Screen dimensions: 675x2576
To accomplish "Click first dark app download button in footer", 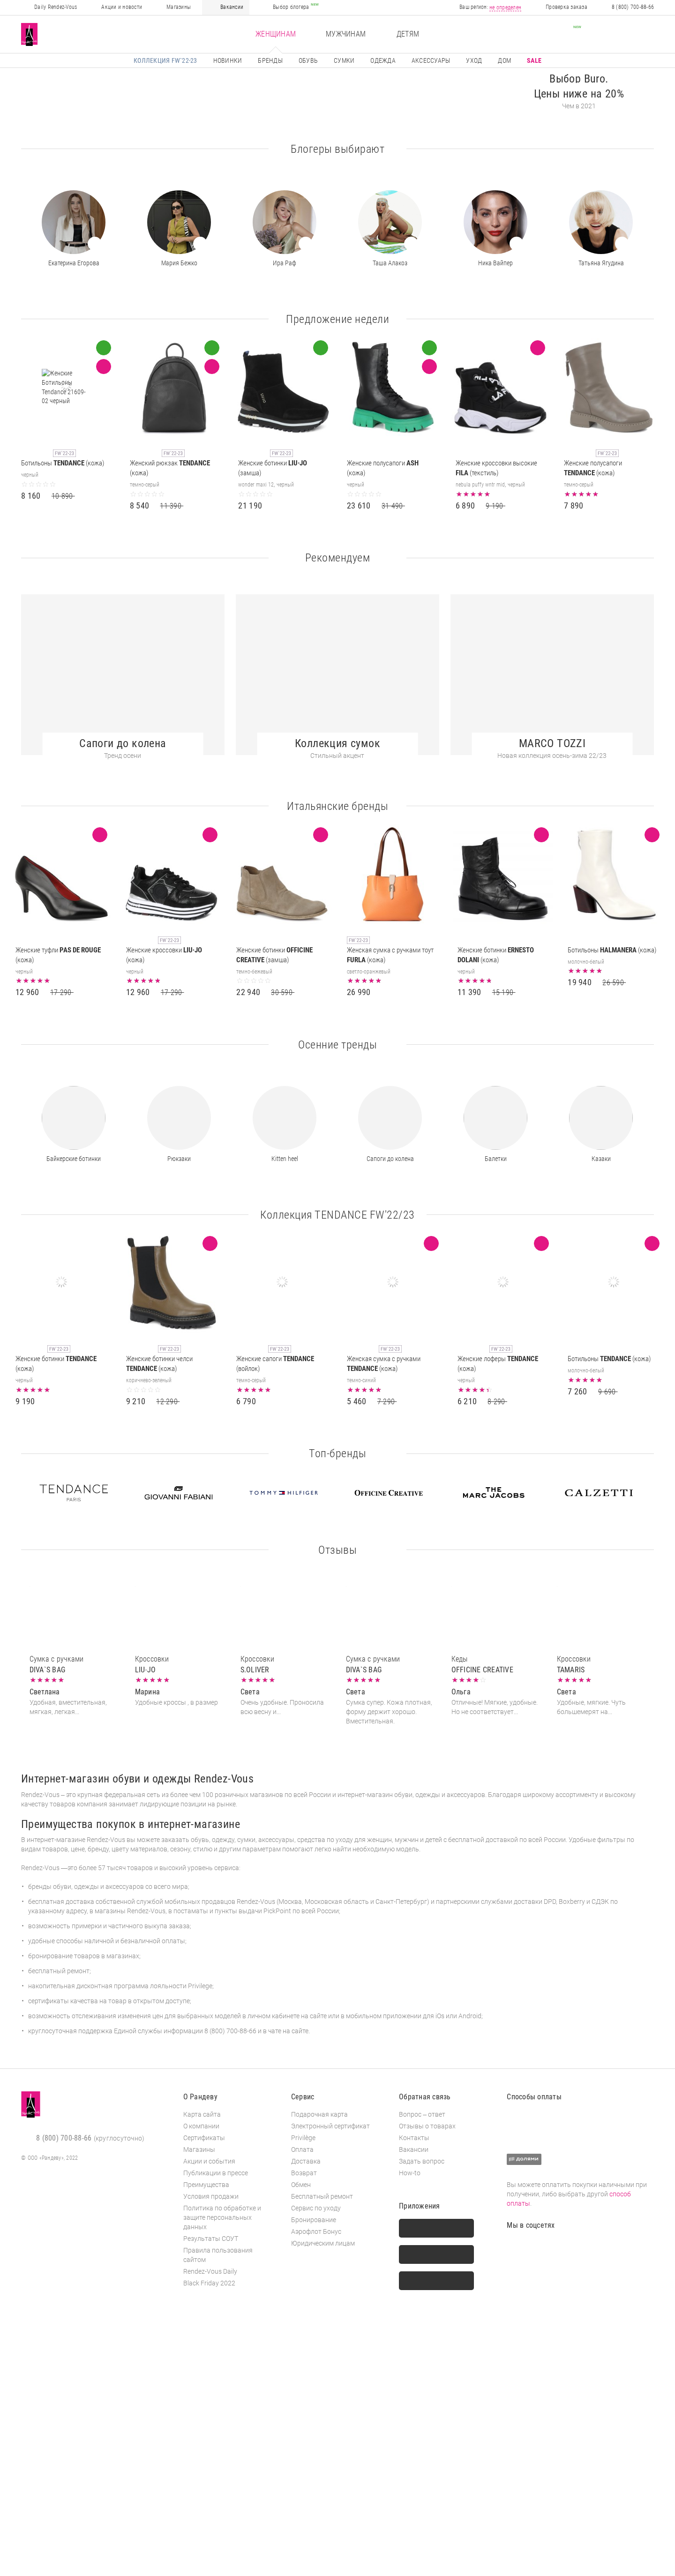I will point(436,2228).
